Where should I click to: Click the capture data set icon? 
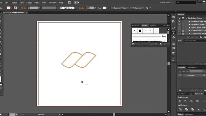(180, 72)
